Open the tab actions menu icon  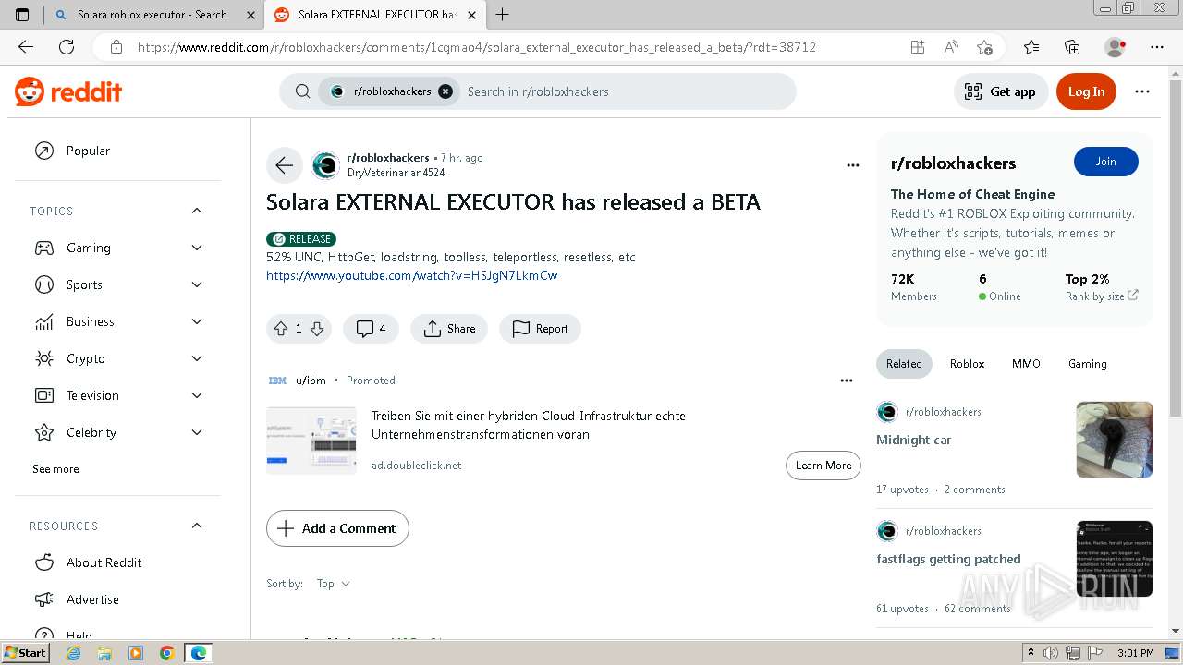coord(22,15)
